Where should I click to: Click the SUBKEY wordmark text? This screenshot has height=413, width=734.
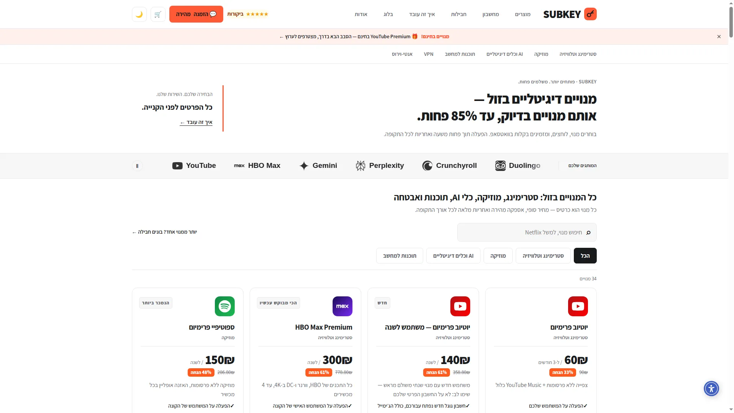point(562,15)
